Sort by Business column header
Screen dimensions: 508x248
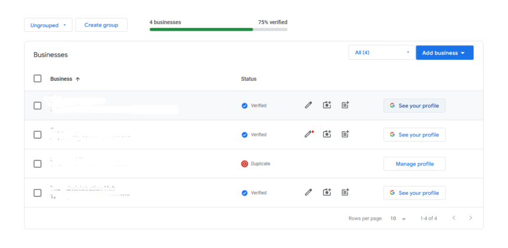[65, 79]
